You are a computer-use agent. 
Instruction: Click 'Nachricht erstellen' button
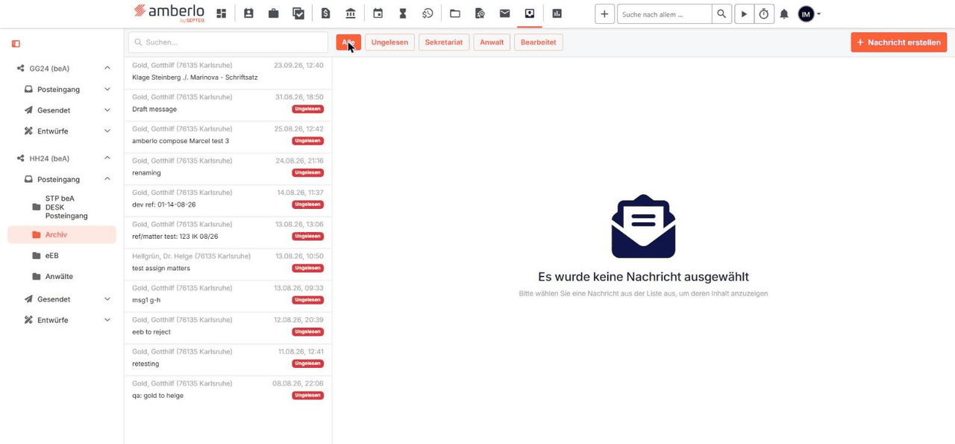click(x=898, y=43)
